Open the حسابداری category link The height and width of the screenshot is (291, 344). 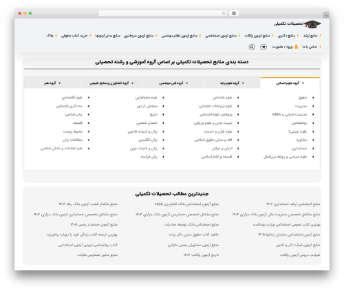(x=299, y=149)
